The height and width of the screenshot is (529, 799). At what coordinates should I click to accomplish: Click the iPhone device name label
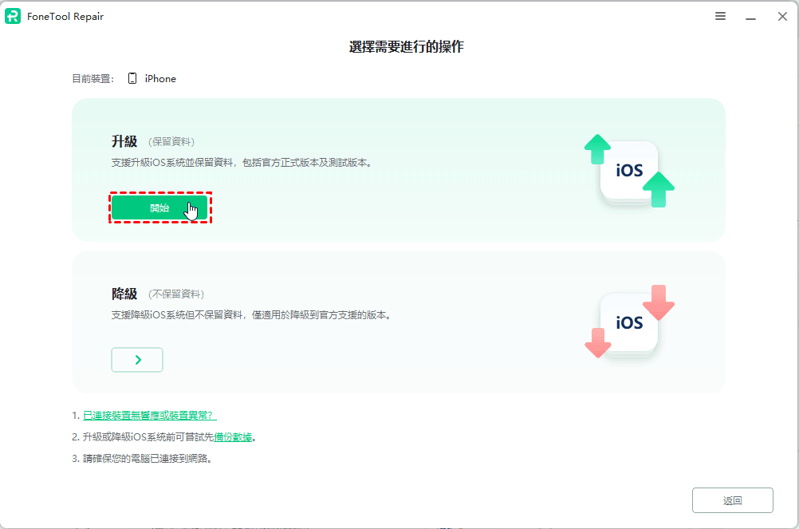pyautogui.click(x=160, y=79)
